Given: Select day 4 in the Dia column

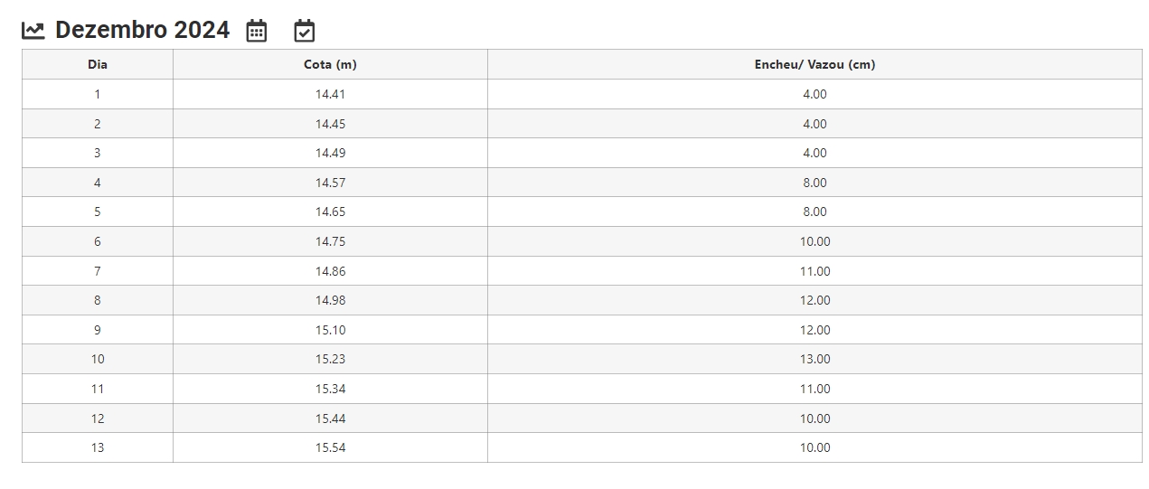Looking at the screenshot, I should pos(98,183).
